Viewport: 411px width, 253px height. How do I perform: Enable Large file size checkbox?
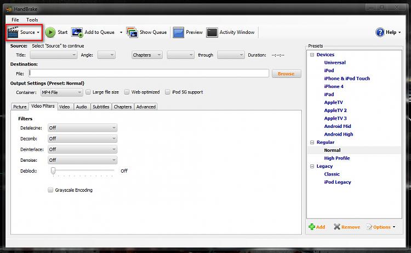[x=88, y=92]
